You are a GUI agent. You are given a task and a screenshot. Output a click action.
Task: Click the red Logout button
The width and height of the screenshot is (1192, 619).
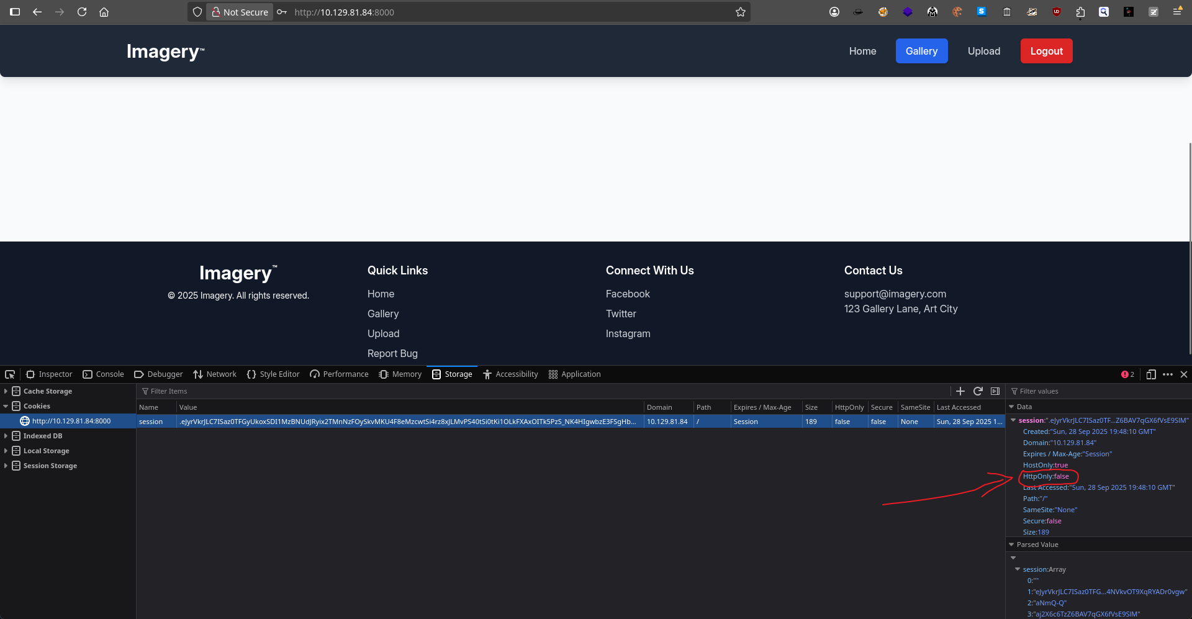1046,51
